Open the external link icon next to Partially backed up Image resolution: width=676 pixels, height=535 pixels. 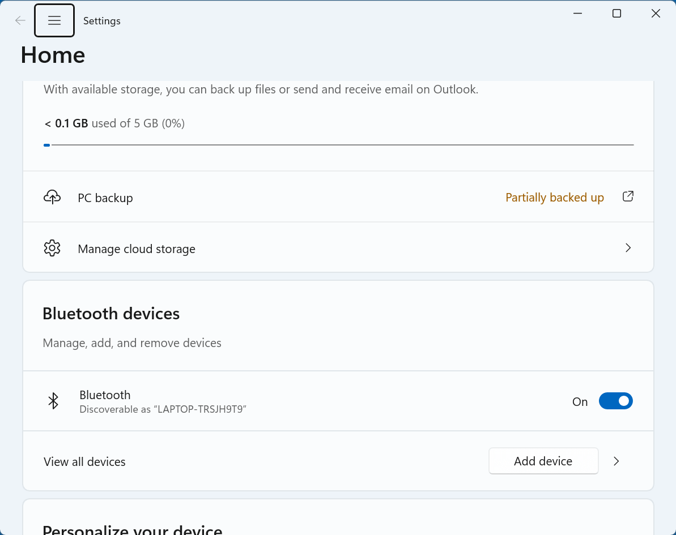pos(628,195)
